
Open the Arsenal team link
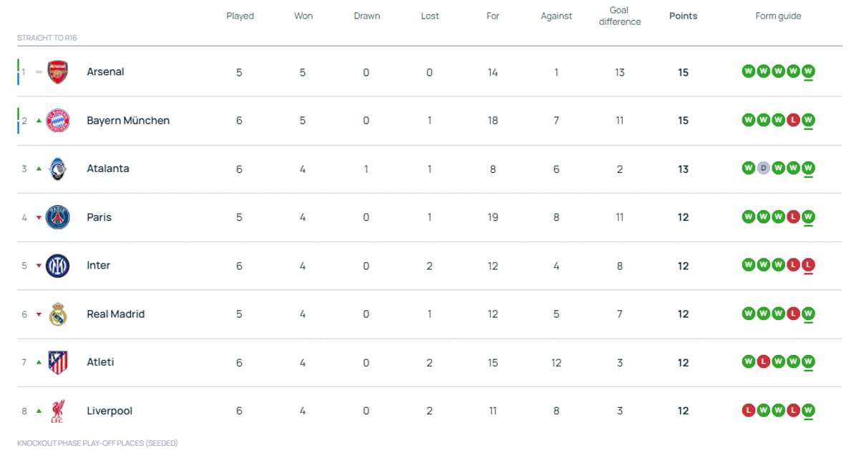click(105, 72)
